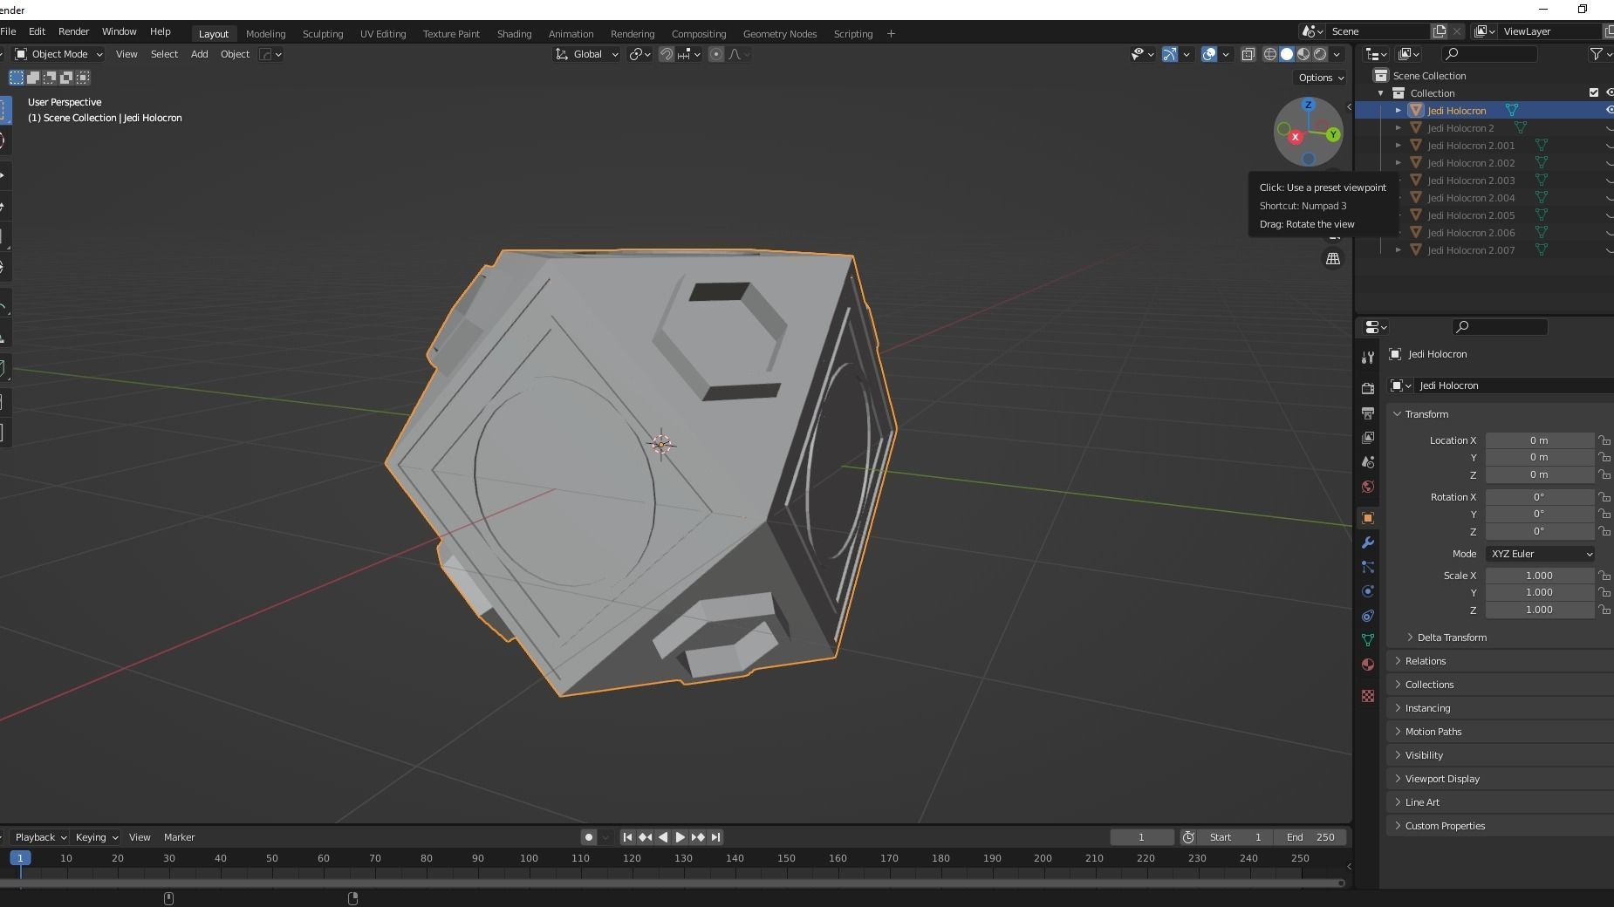Open the Keying popover
Viewport: 1614px width, 907px height.
[96, 837]
